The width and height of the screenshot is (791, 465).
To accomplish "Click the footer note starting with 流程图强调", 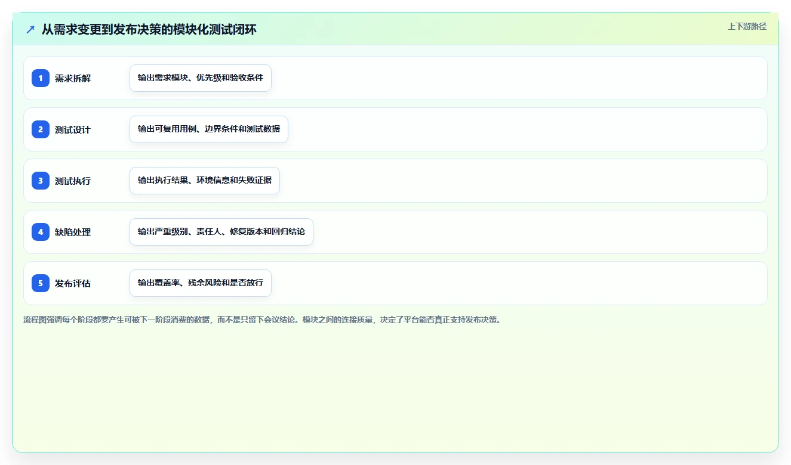I will pos(263,320).
